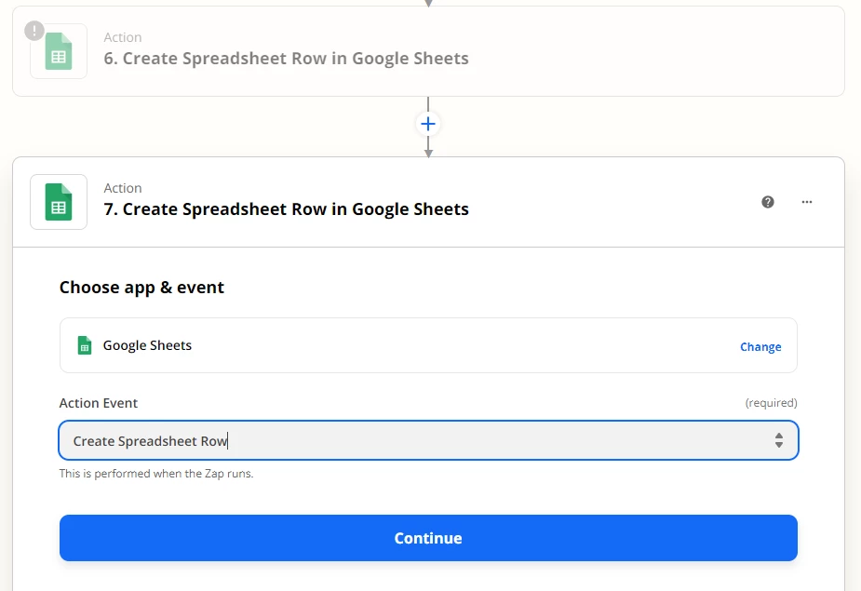861x591 pixels.
Task: Click the Action label above step 6
Action: click(x=123, y=37)
